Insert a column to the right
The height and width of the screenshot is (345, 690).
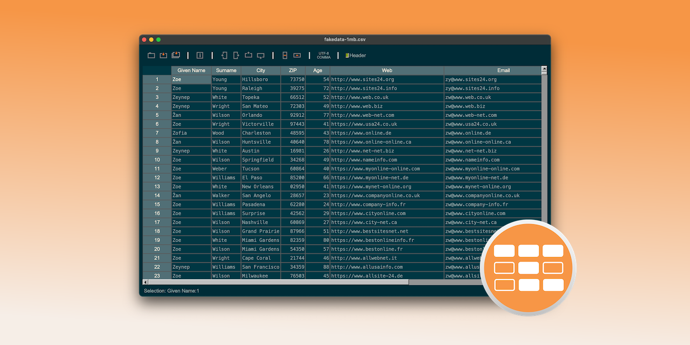236,56
